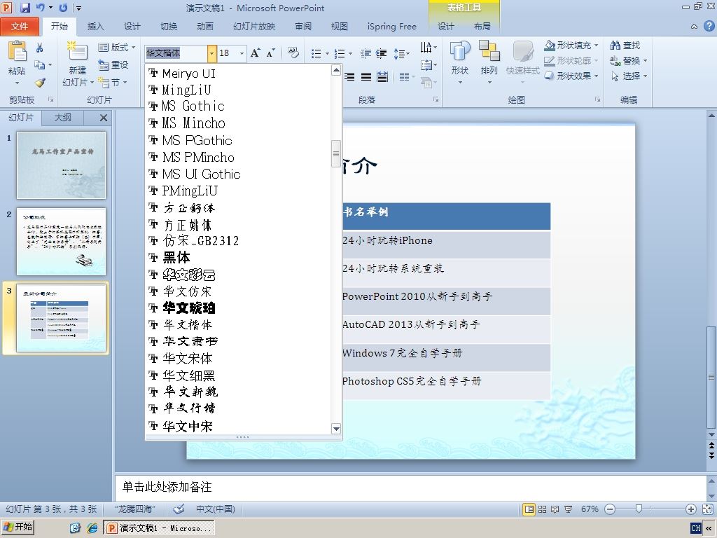Click spell check icon in status bar
Viewport: 717px width, 538px height.
[x=179, y=509]
